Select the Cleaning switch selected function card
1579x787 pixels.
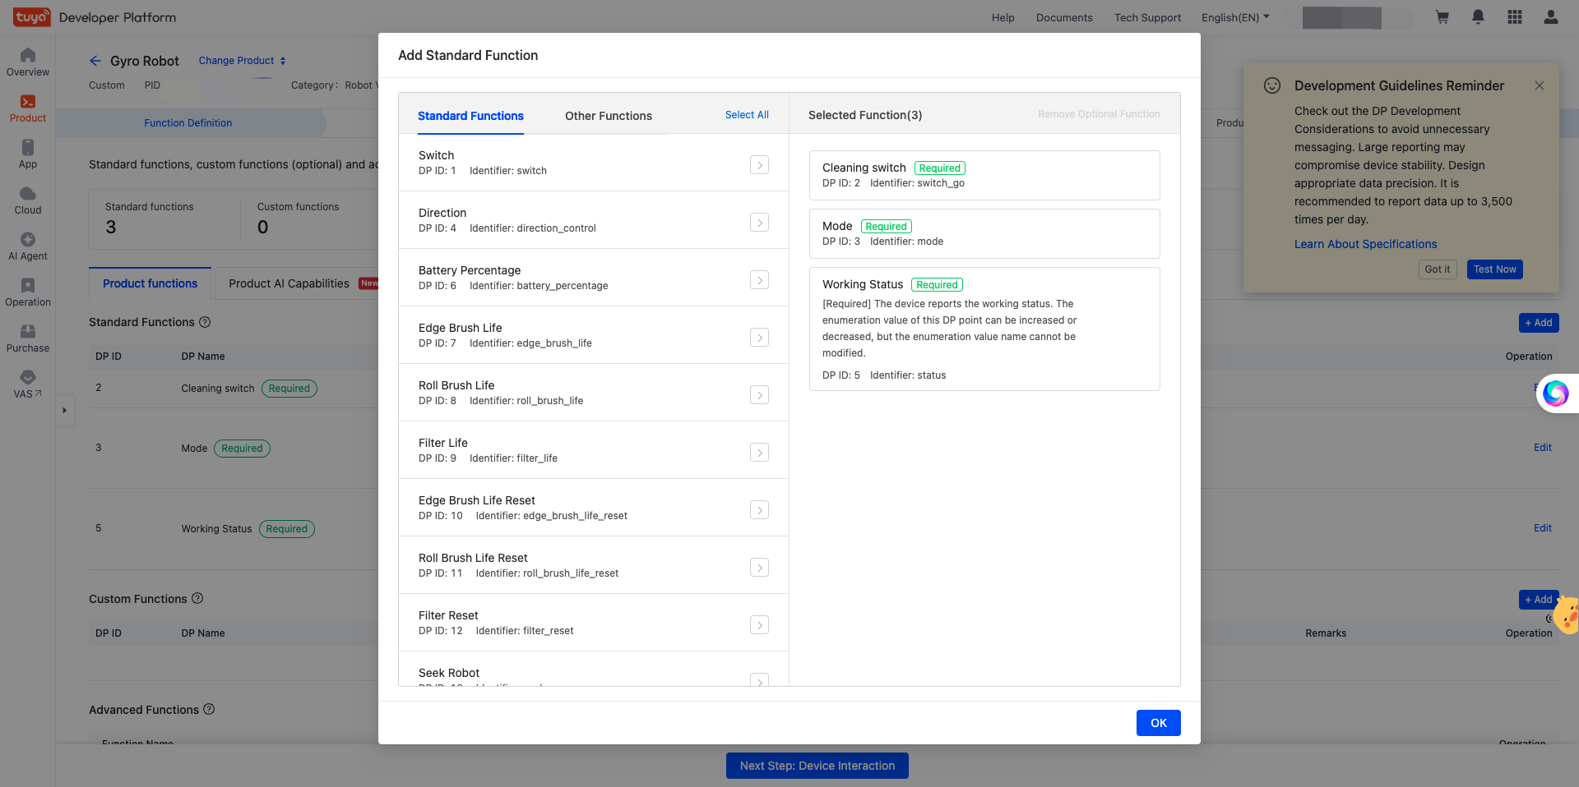pos(984,175)
